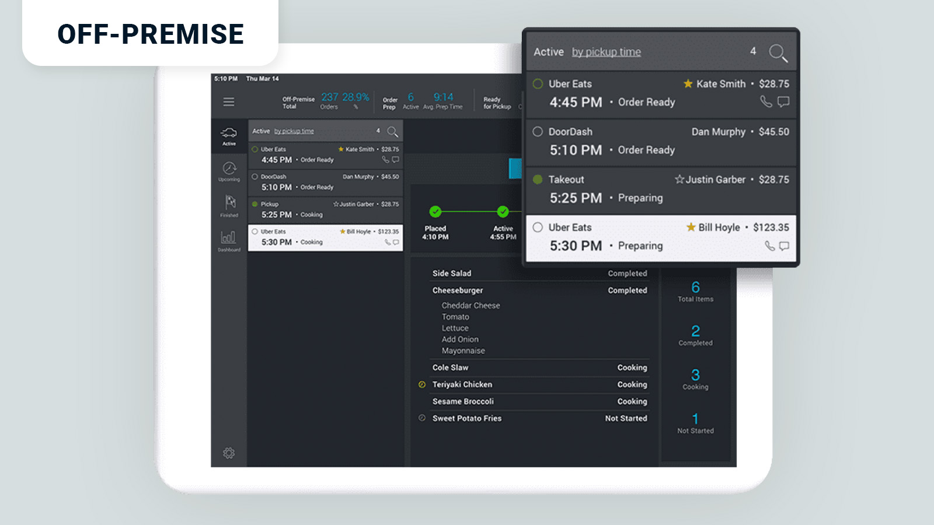Click the Placed 4:10 PM checkmark on the timeline
Image resolution: width=934 pixels, height=525 pixels.
pos(435,211)
